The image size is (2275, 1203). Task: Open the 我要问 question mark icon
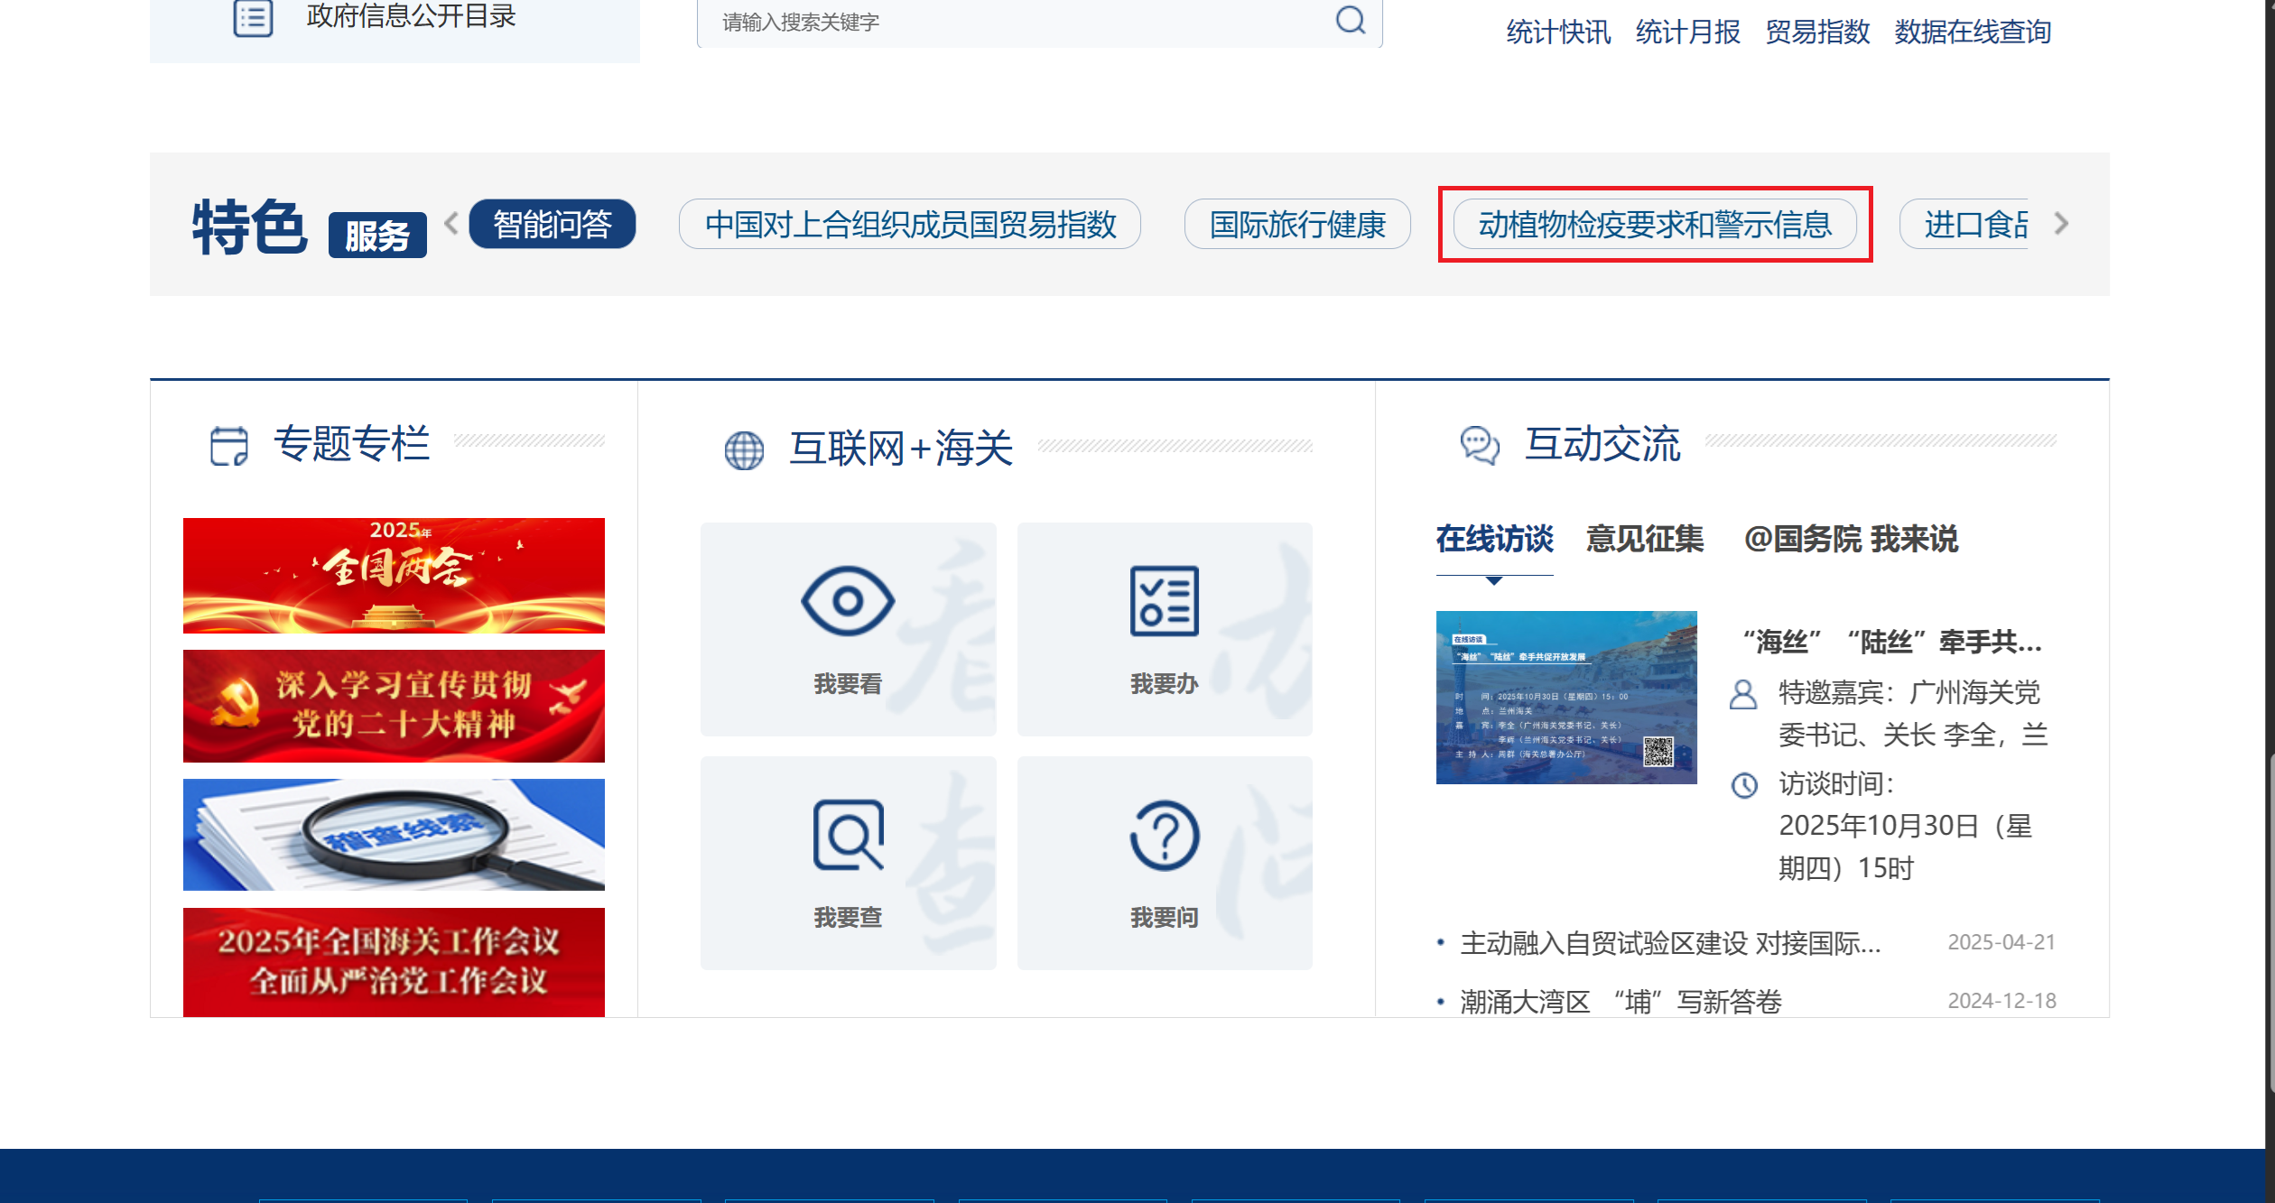coord(1164,835)
